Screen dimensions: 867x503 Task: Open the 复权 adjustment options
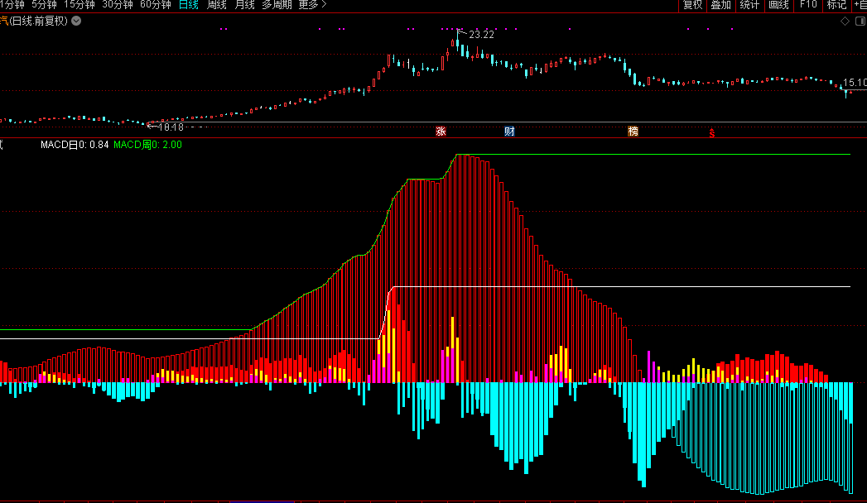point(692,5)
